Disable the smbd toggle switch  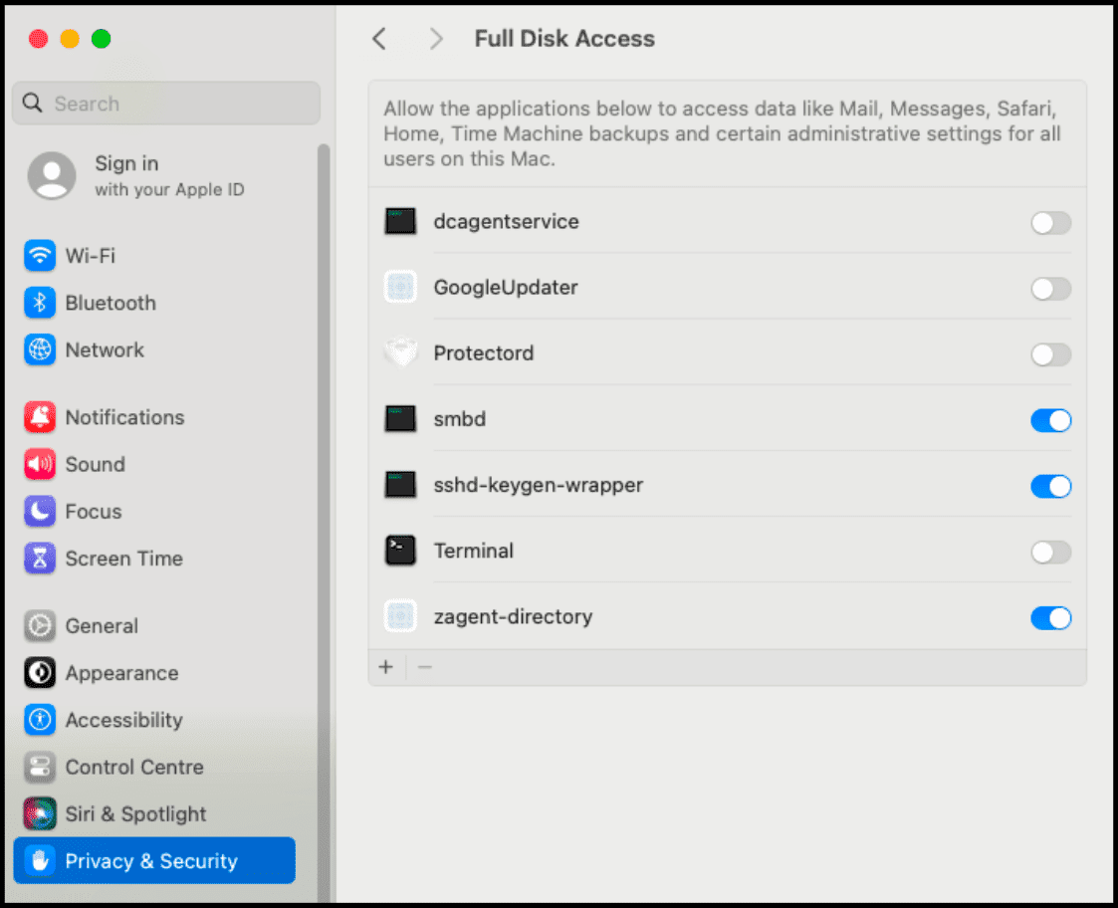click(x=1050, y=420)
